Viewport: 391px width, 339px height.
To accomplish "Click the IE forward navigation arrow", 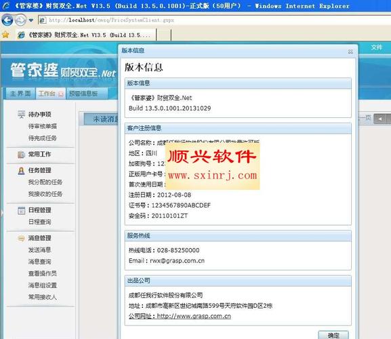I will (x=20, y=20).
